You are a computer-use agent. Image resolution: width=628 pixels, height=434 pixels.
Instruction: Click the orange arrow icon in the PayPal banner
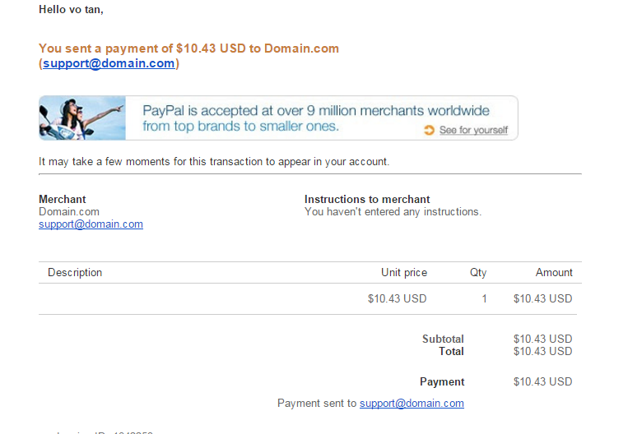[x=429, y=130]
